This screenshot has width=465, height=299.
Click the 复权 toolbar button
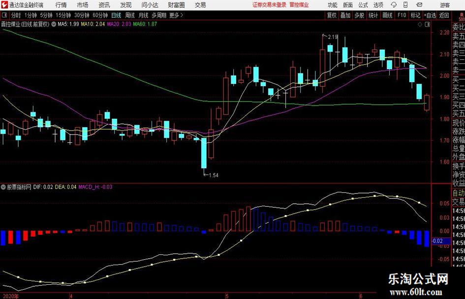click(332, 15)
